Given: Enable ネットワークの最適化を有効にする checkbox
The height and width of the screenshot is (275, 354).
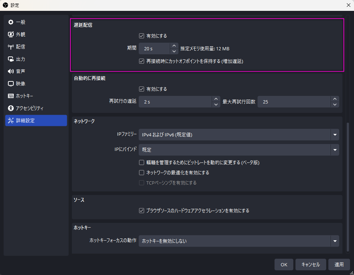Looking at the screenshot, I should [142, 173].
